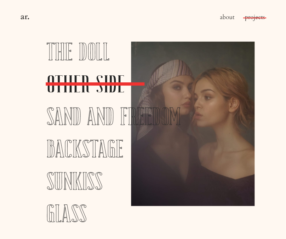Image resolution: width=286 pixels, height=239 pixels.
Task: Click the 'ar.' site logo
Action: click(25, 17)
